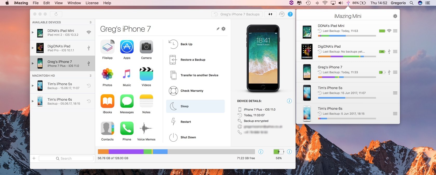Click DDNA's iPad Mini storage bar in iMazing Mini
This screenshot has width=436, height=175.
pyautogui.click(x=347, y=36)
